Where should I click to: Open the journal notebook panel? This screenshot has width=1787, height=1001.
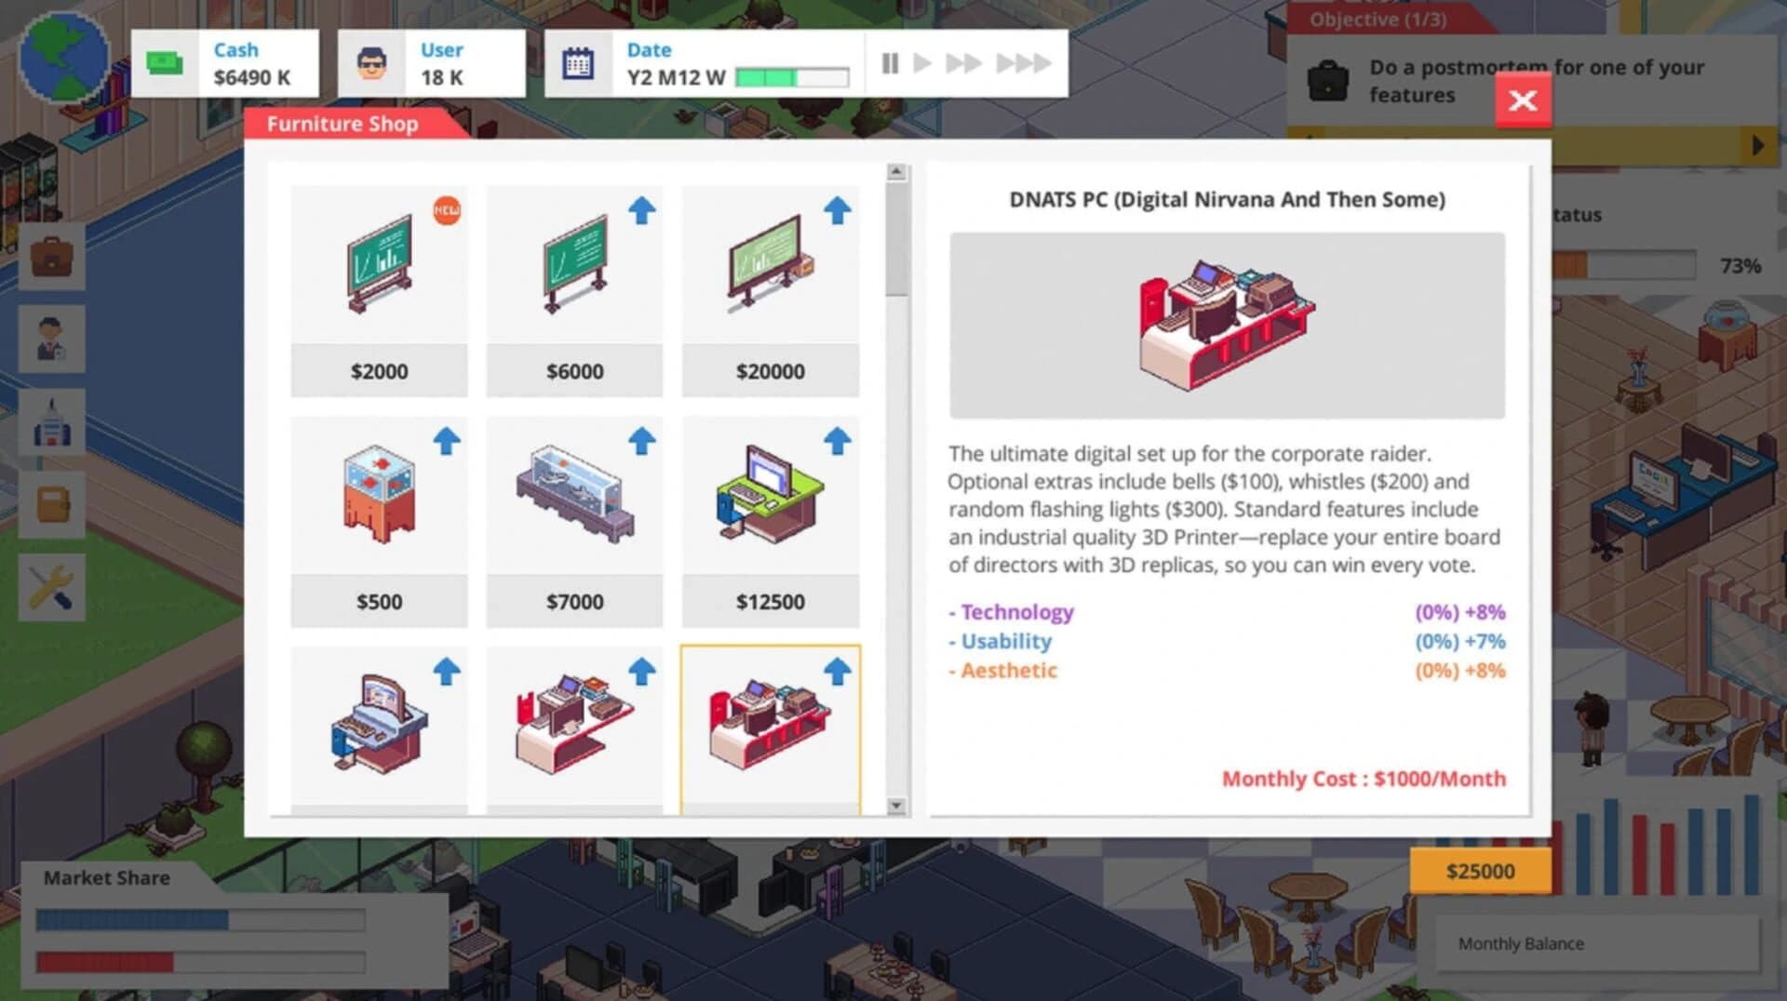click(52, 502)
